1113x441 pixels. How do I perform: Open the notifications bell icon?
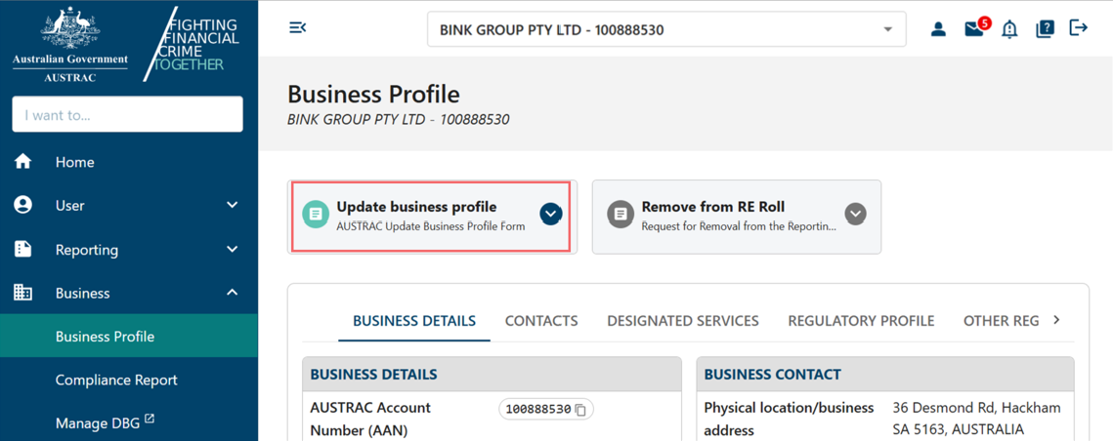point(1008,29)
